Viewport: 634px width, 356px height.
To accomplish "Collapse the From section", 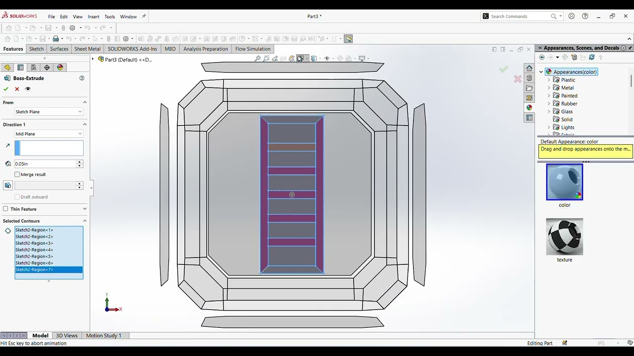I will 85,102.
